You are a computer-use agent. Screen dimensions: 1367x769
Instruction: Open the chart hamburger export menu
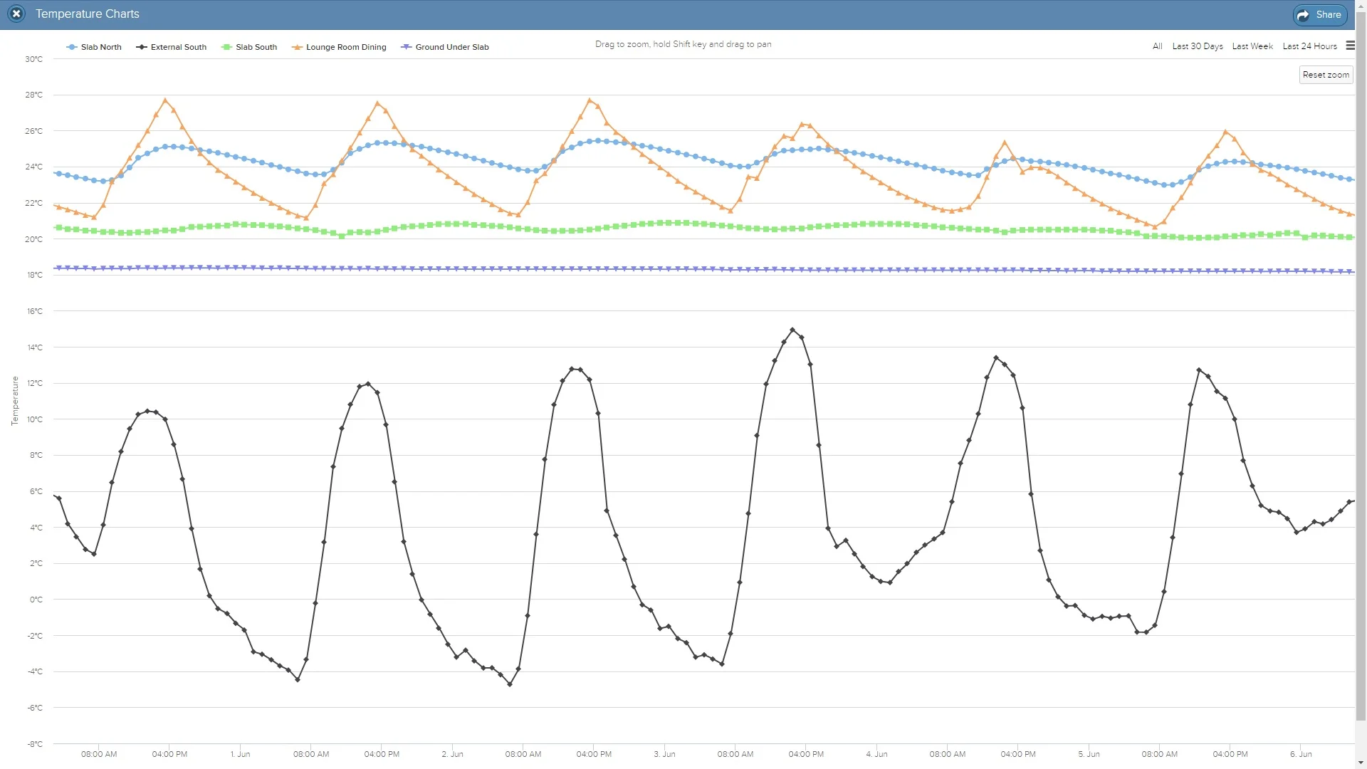coord(1350,46)
